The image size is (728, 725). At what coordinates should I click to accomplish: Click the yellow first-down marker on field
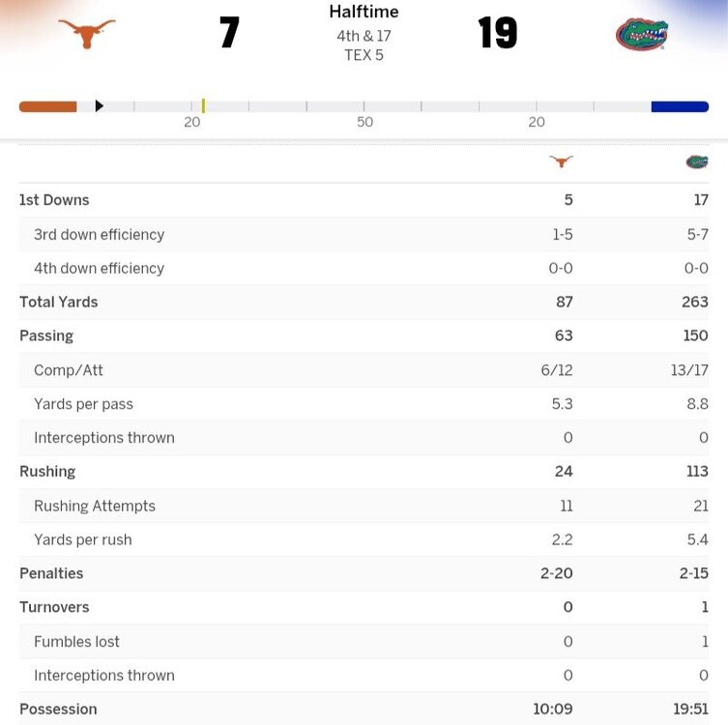(x=203, y=106)
